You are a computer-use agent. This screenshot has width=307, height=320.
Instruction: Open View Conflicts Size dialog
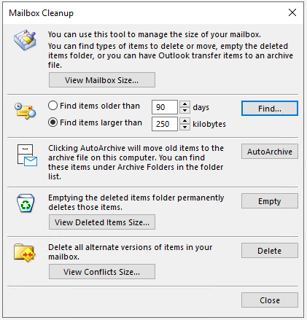[102, 272]
